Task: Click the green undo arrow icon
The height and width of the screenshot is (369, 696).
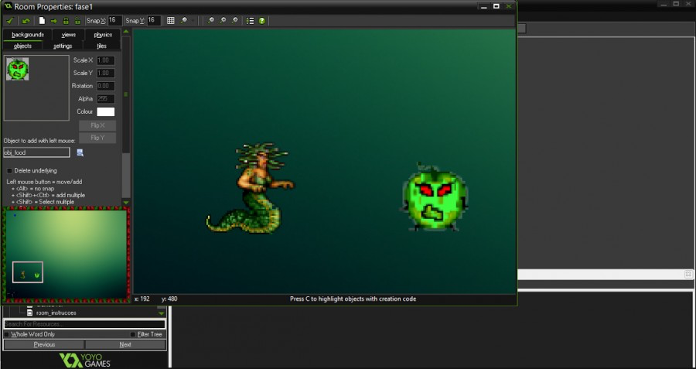Action: point(26,20)
